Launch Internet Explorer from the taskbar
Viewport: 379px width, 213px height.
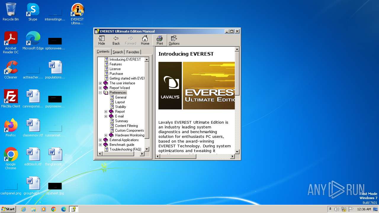coord(23,209)
